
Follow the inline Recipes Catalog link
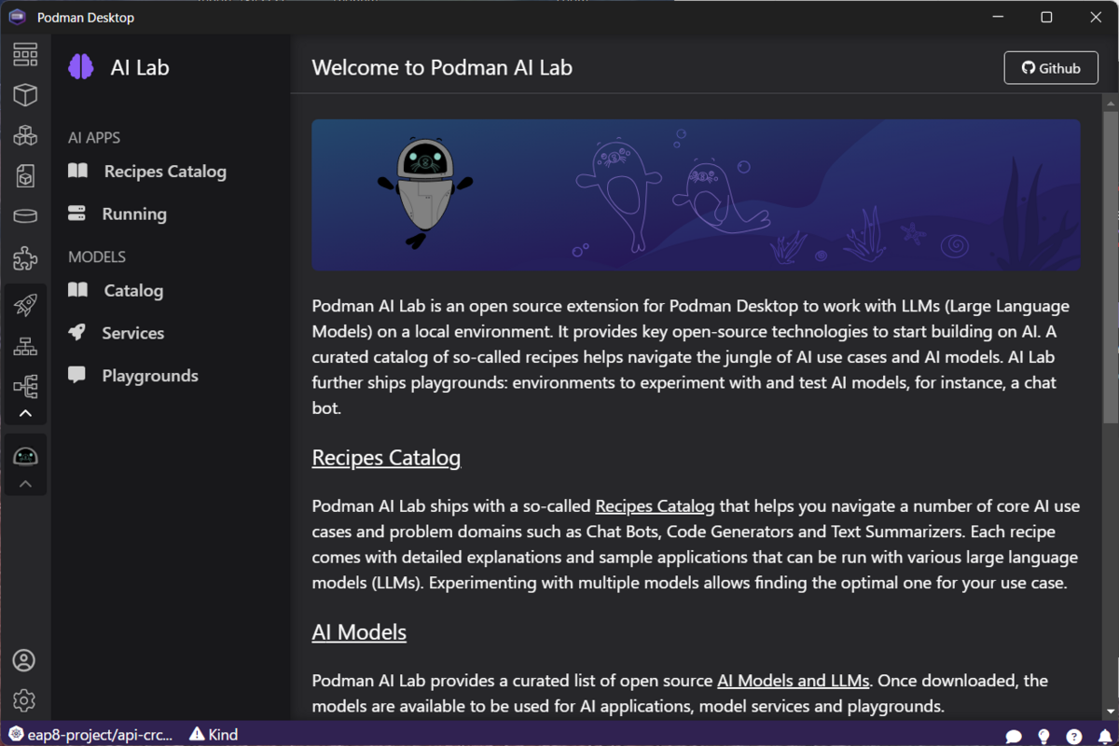click(x=655, y=506)
